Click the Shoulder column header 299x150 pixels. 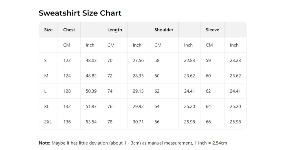coord(164,30)
